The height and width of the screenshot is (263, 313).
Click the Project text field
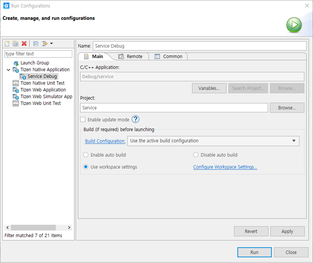(x=174, y=108)
